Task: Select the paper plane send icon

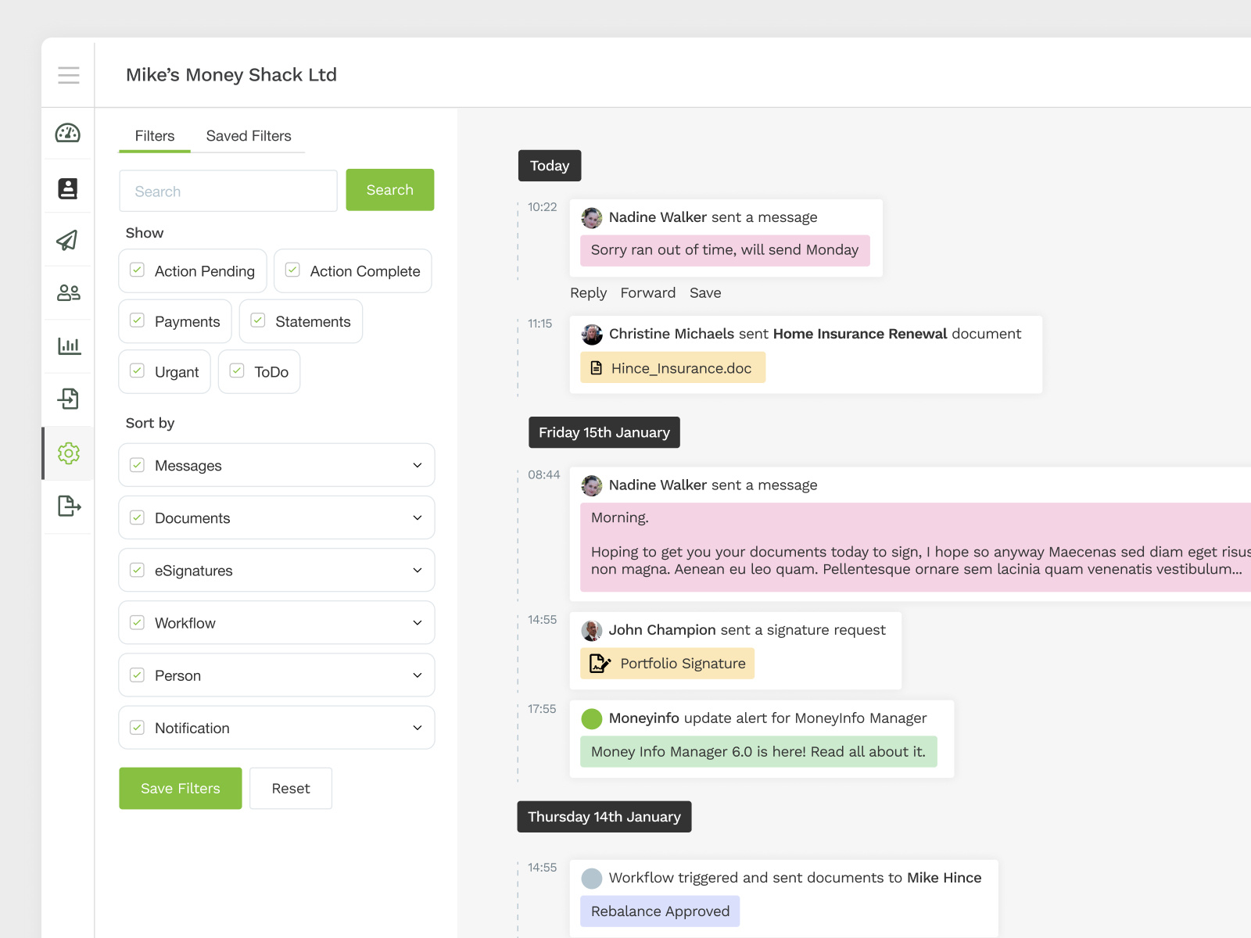Action: pos(68,240)
